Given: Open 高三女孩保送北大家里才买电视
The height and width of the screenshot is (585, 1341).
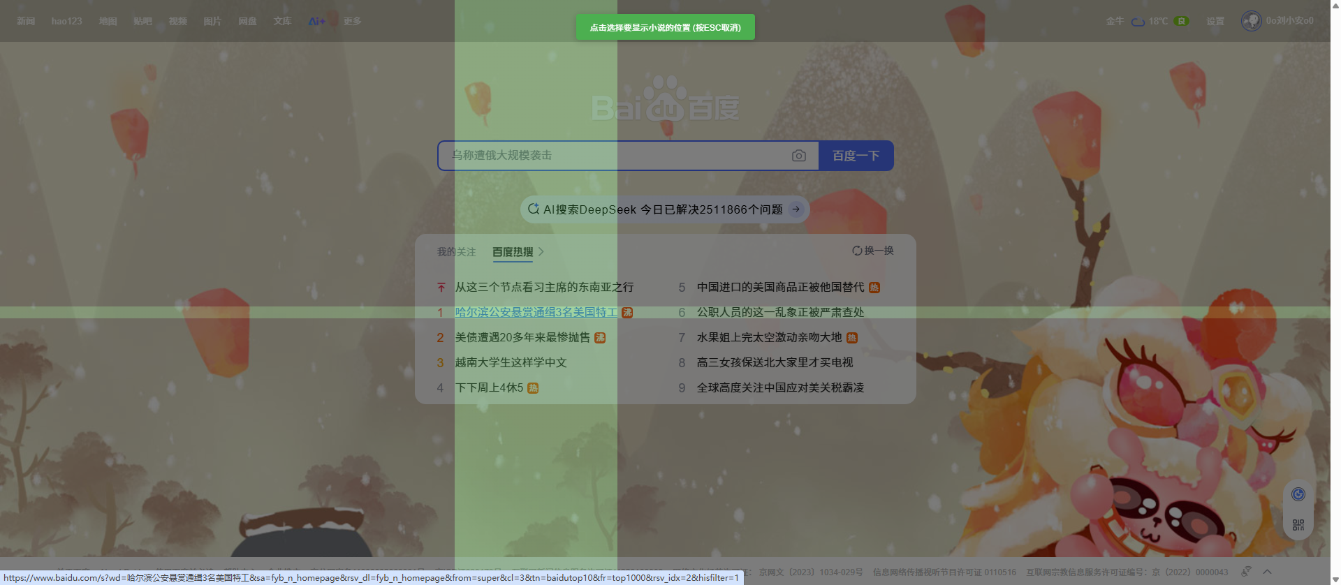Looking at the screenshot, I should point(775,363).
